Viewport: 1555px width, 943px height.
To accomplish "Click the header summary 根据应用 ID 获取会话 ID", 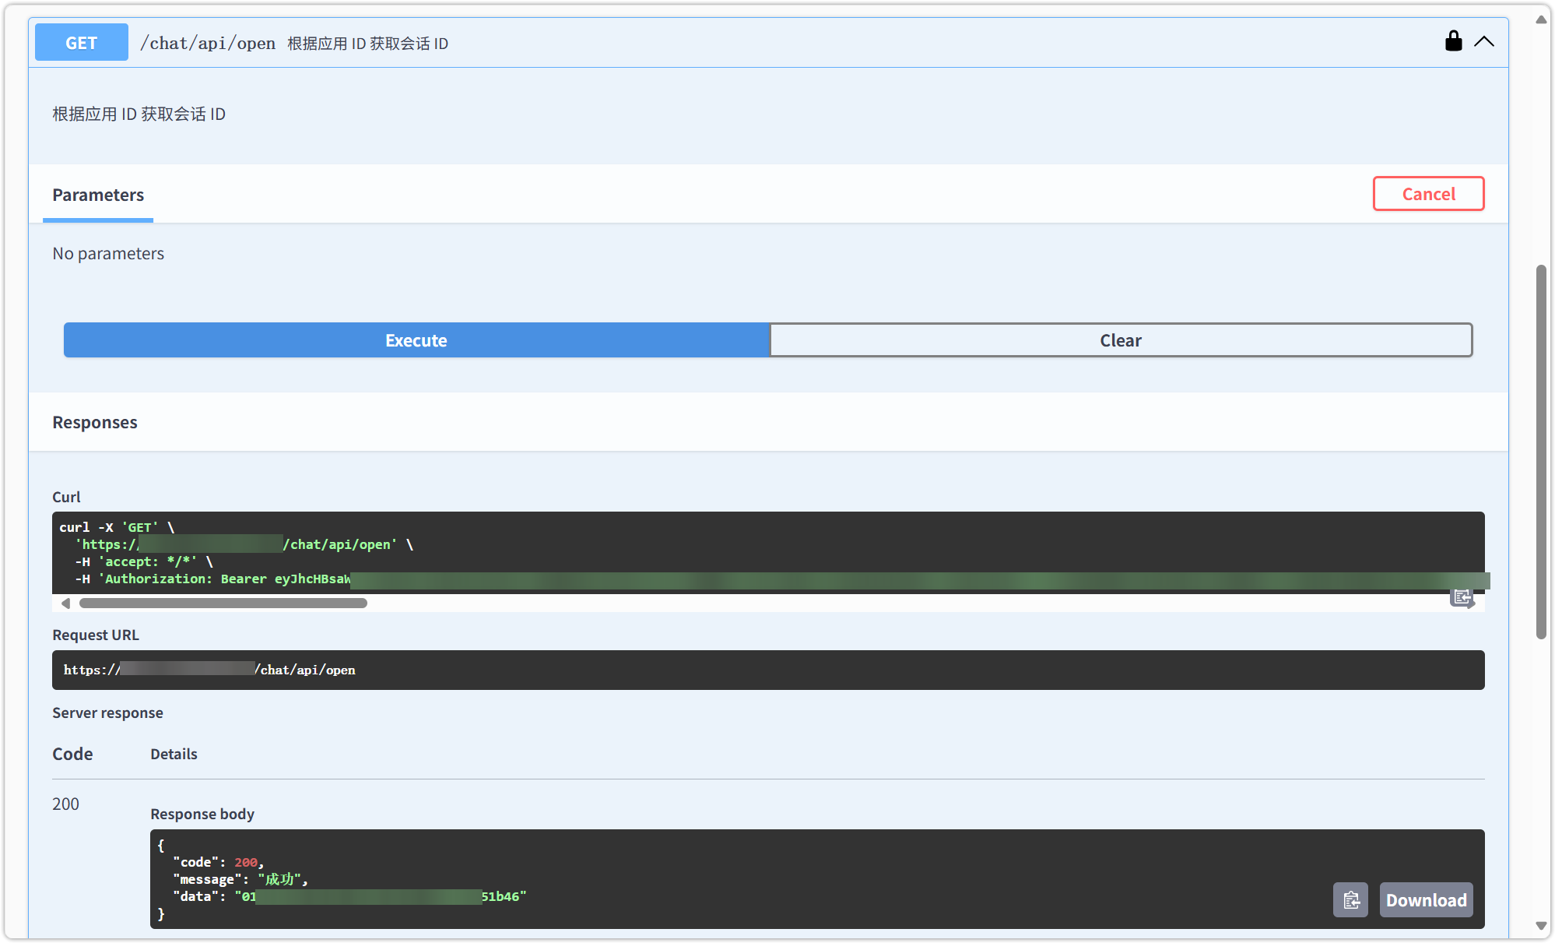I will point(367,44).
